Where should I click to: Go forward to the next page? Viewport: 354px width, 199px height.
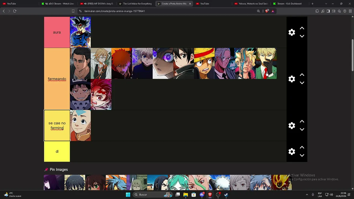[9, 11]
